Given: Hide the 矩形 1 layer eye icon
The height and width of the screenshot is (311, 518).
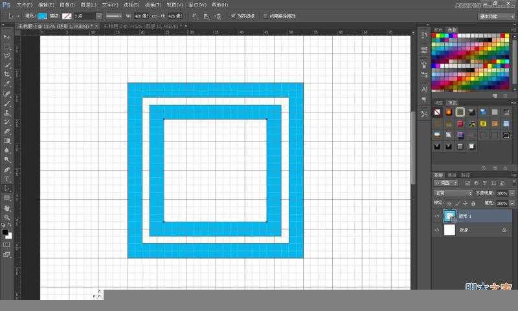Looking at the screenshot, I should click(x=437, y=217).
